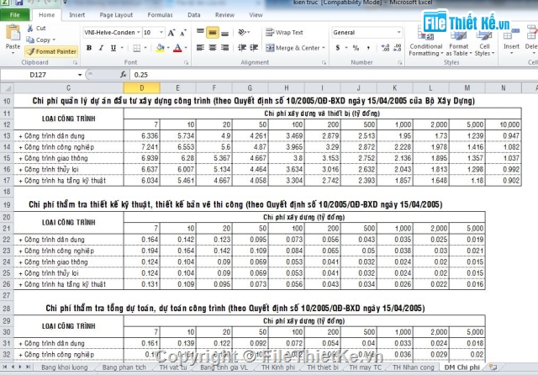The image size is (538, 375).
Task: Click Decrease Indent icon
Action: (242, 48)
